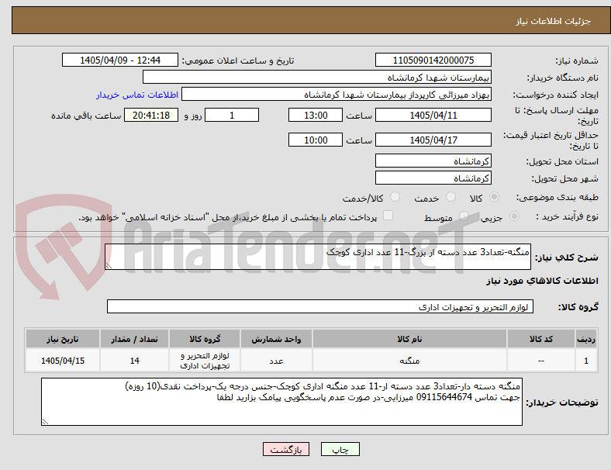Click the طبقه بندی موضوعی label
The height and width of the screenshot is (470, 611).
[x=557, y=197]
